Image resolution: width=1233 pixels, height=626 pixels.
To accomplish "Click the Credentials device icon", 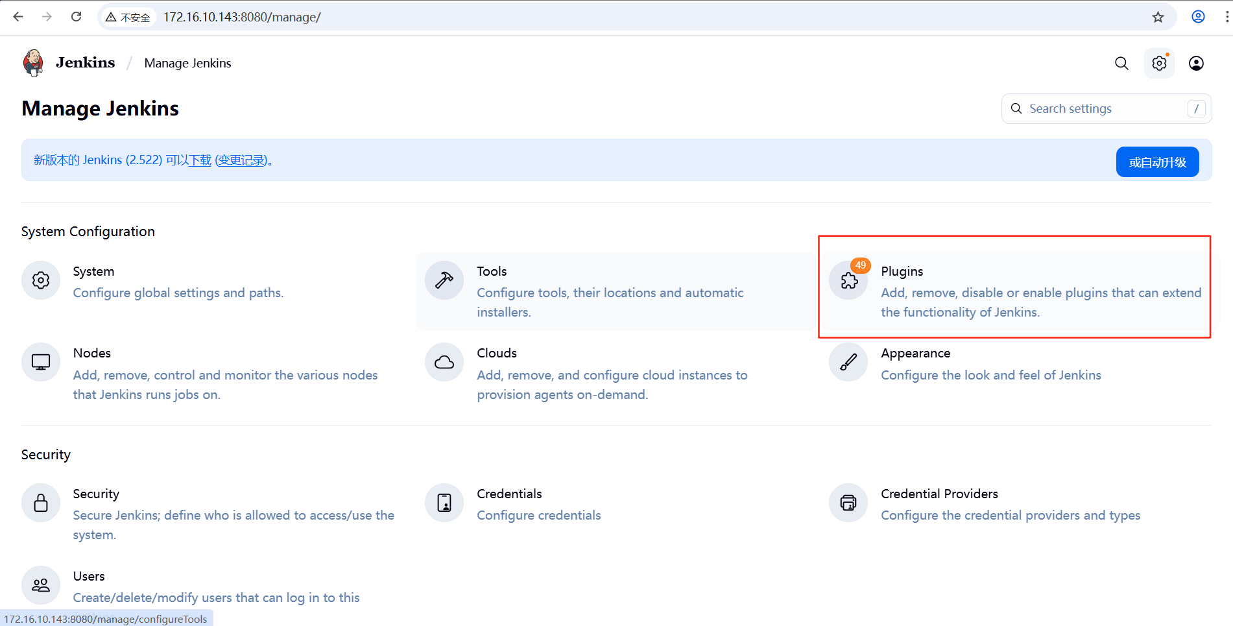I will [444, 503].
